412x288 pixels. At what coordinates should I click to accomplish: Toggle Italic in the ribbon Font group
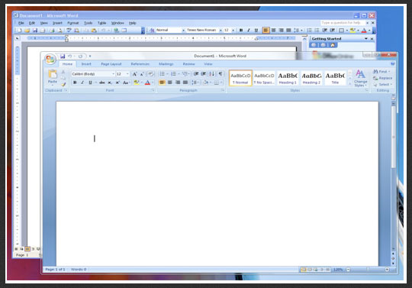coord(82,83)
